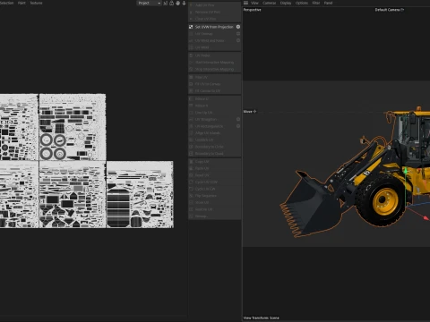Choose Boundary to Circle
Viewport: 430px width, 322px height.
click(x=214, y=147)
